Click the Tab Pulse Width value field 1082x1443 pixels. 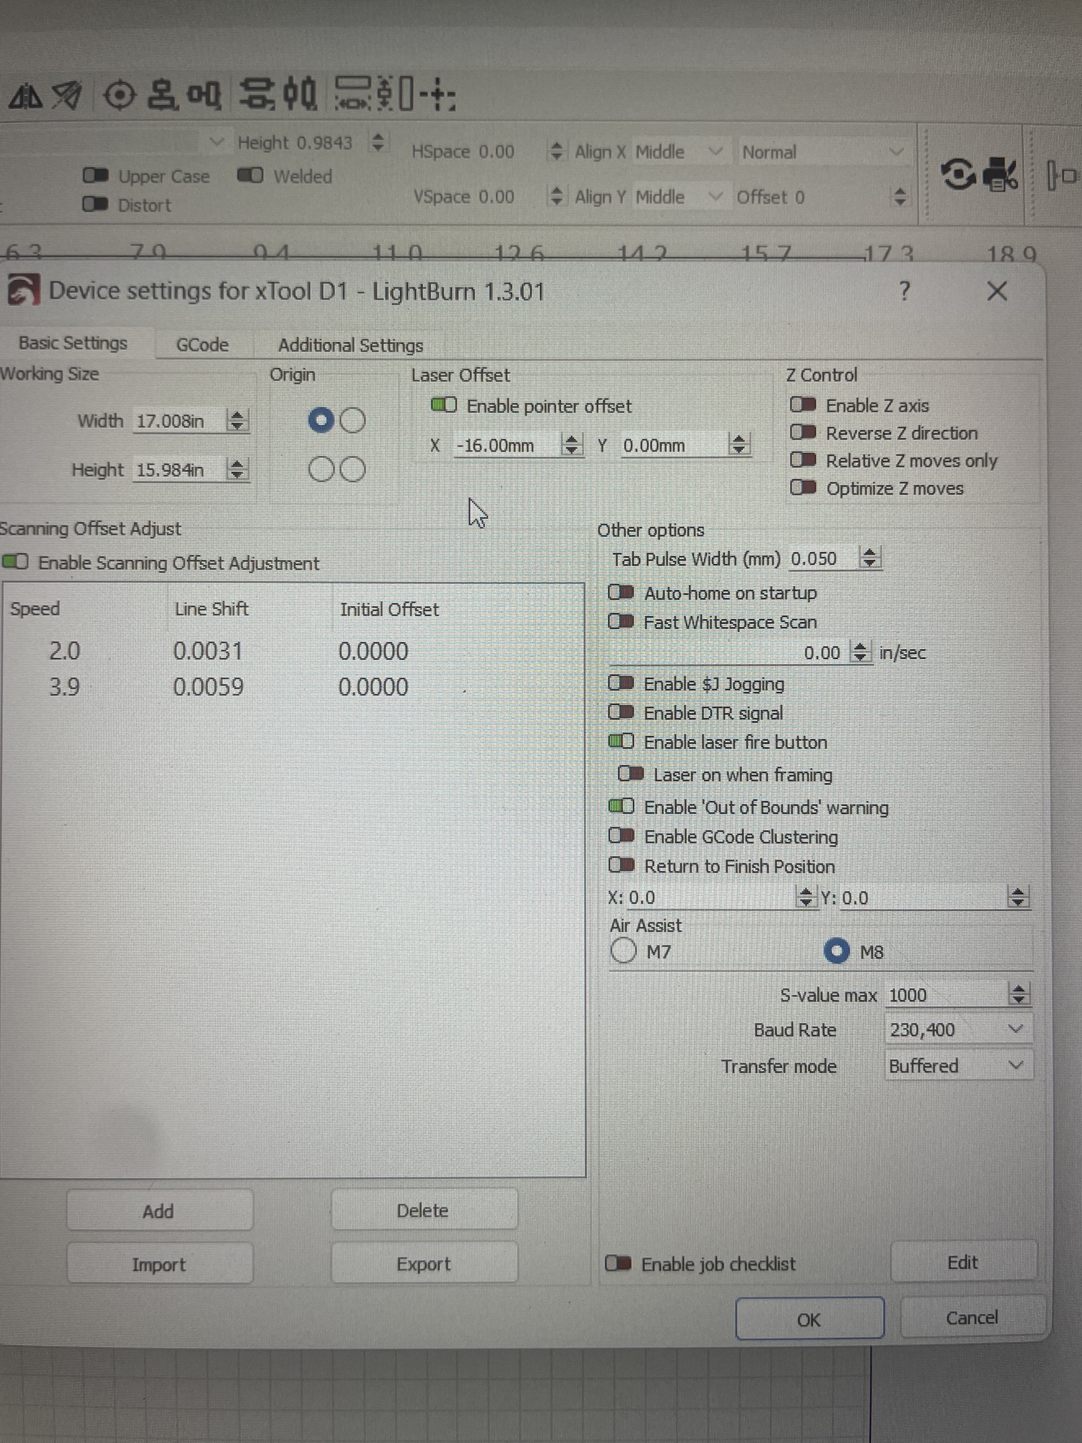[824, 558]
